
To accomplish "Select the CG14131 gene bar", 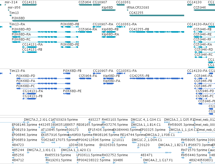I will (30, 5).
